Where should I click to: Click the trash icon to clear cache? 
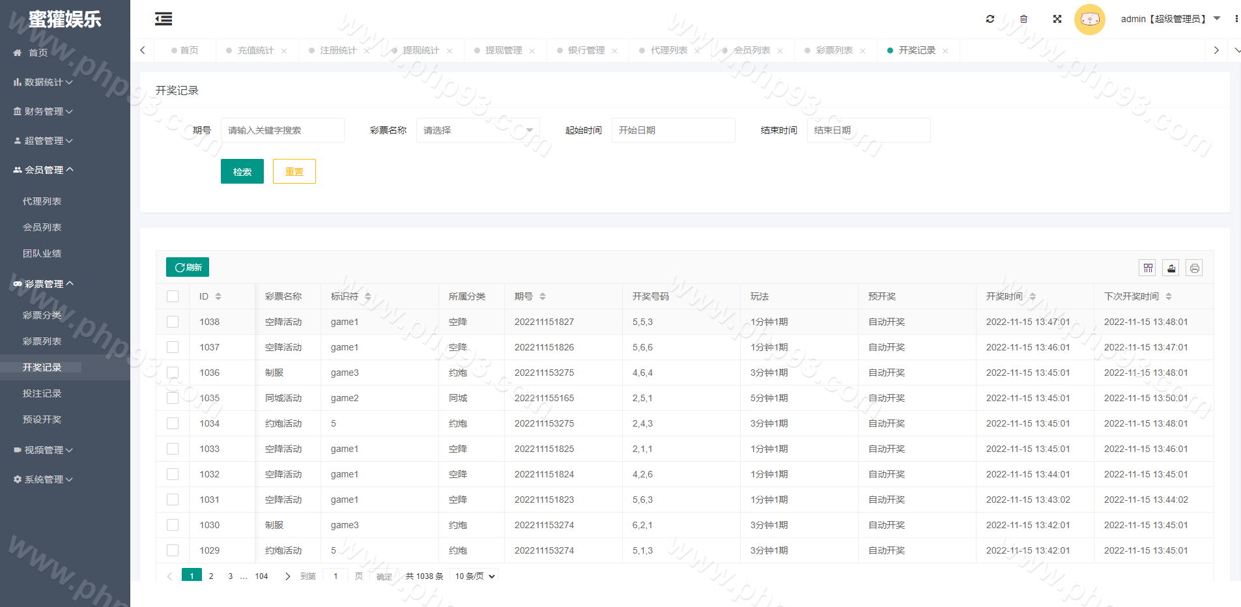click(x=1023, y=19)
